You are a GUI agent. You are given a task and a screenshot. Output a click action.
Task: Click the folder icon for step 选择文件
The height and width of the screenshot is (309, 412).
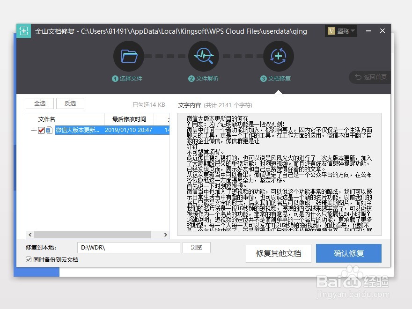[129, 56]
